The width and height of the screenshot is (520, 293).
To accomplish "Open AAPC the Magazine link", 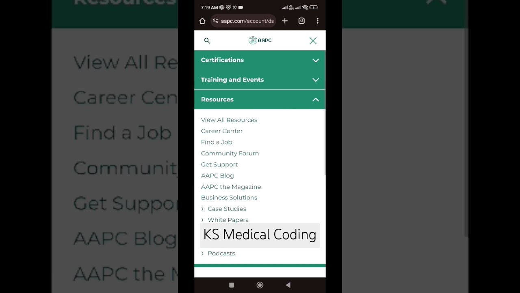I will point(231,186).
